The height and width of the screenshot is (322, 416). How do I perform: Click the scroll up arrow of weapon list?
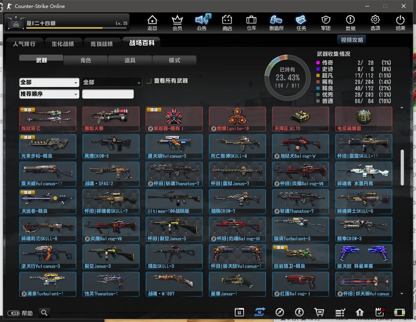[x=402, y=107]
